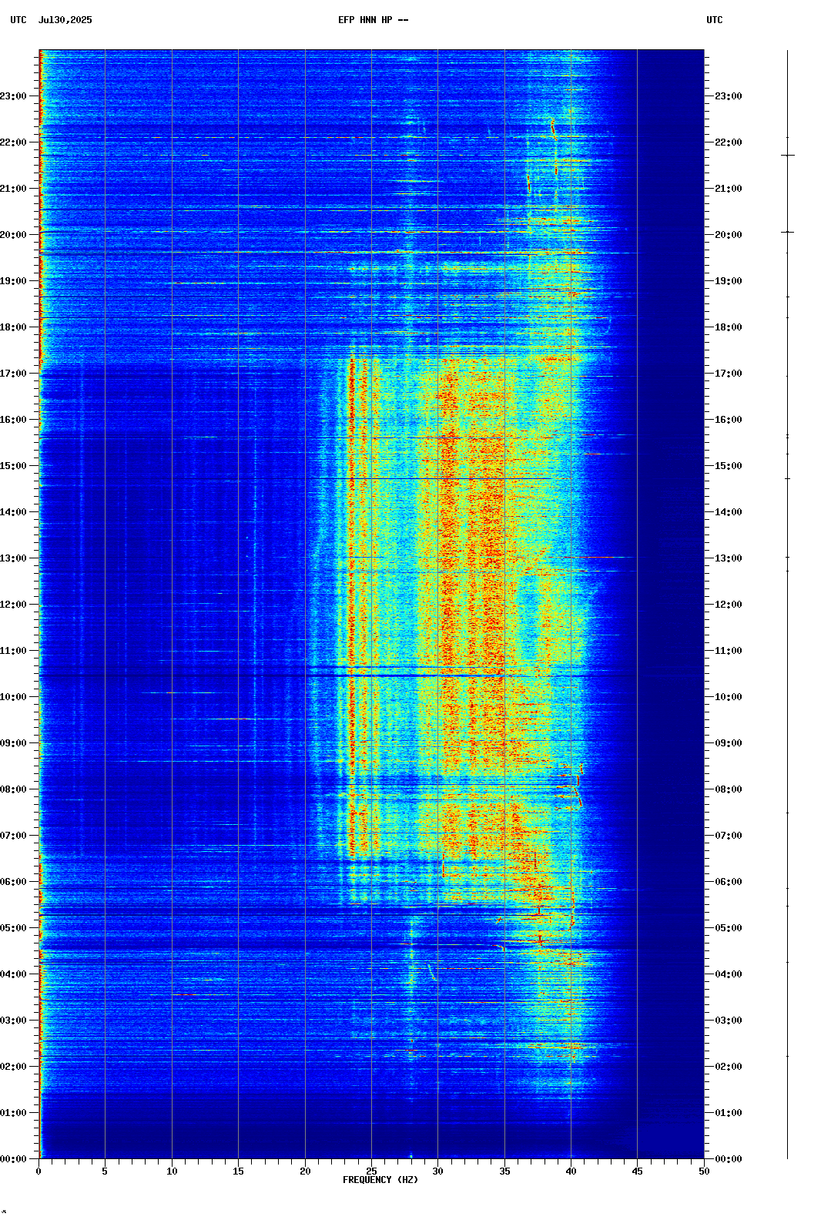Screen dimensions: 821x1220
Task: Select the station title EFP HNN HP --
Action: click(x=374, y=20)
